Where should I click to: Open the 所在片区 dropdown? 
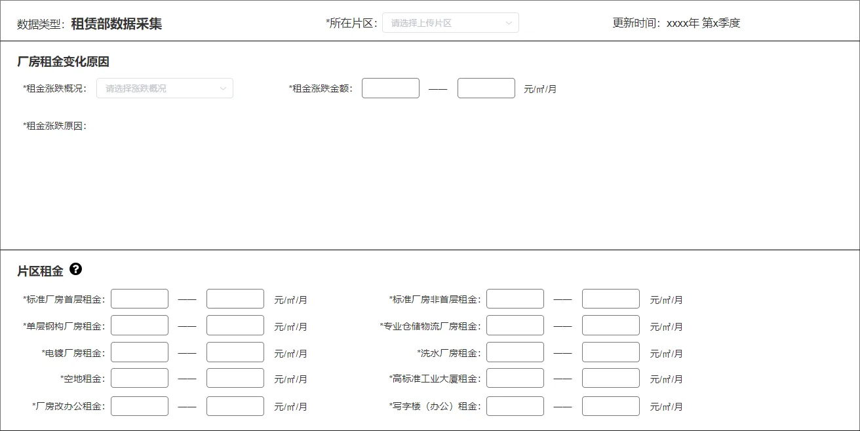click(450, 23)
